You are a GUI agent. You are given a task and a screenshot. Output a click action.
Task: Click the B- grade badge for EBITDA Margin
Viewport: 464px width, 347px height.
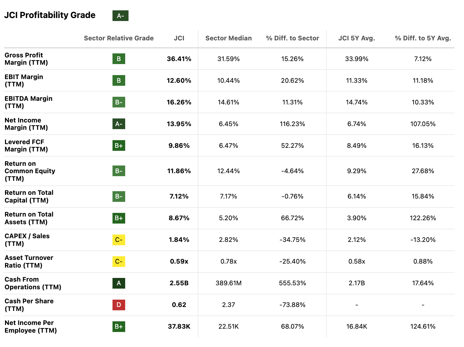coord(119,102)
